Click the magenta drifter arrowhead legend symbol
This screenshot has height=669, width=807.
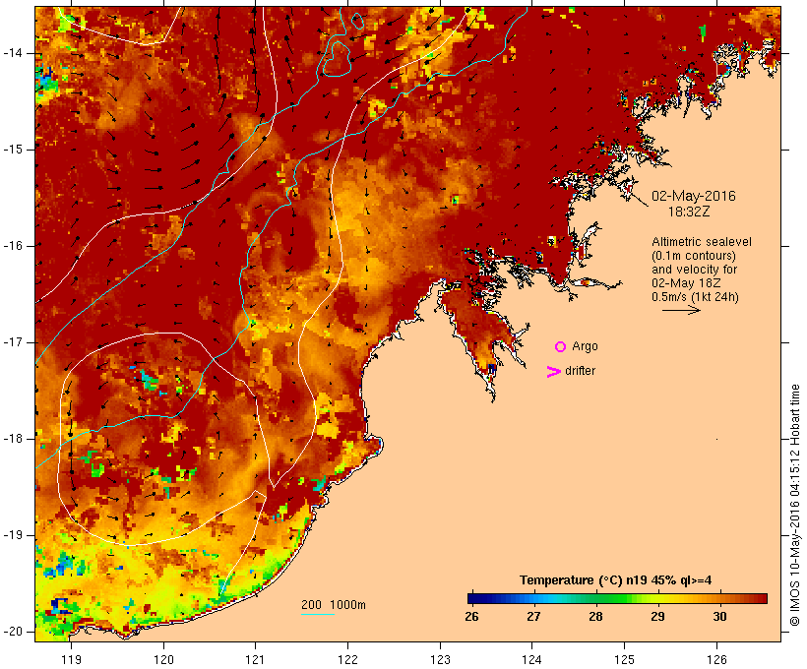553,372
